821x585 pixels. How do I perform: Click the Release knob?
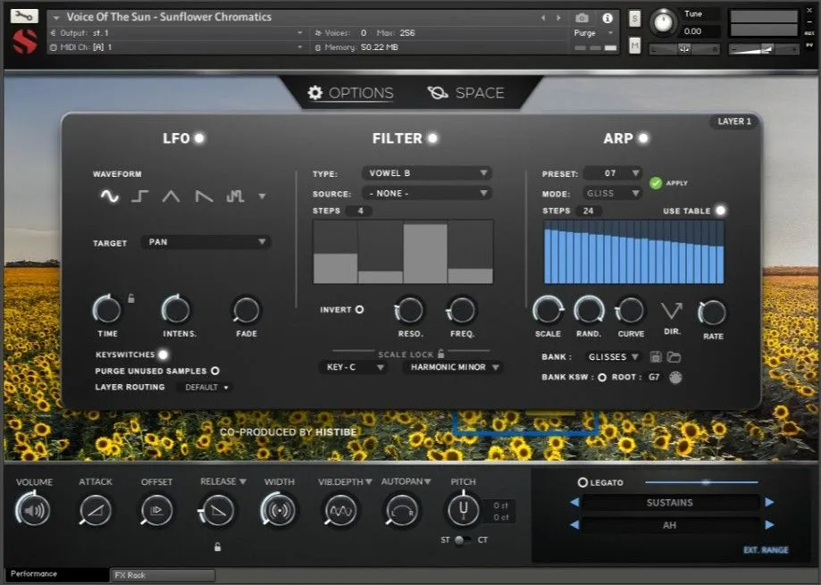(x=218, y=510)
